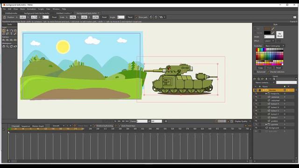This screenshot has width=299, height=168.
Task: Select the Track Camera tool
Action: pyautogui.click(x=4, y=40)
